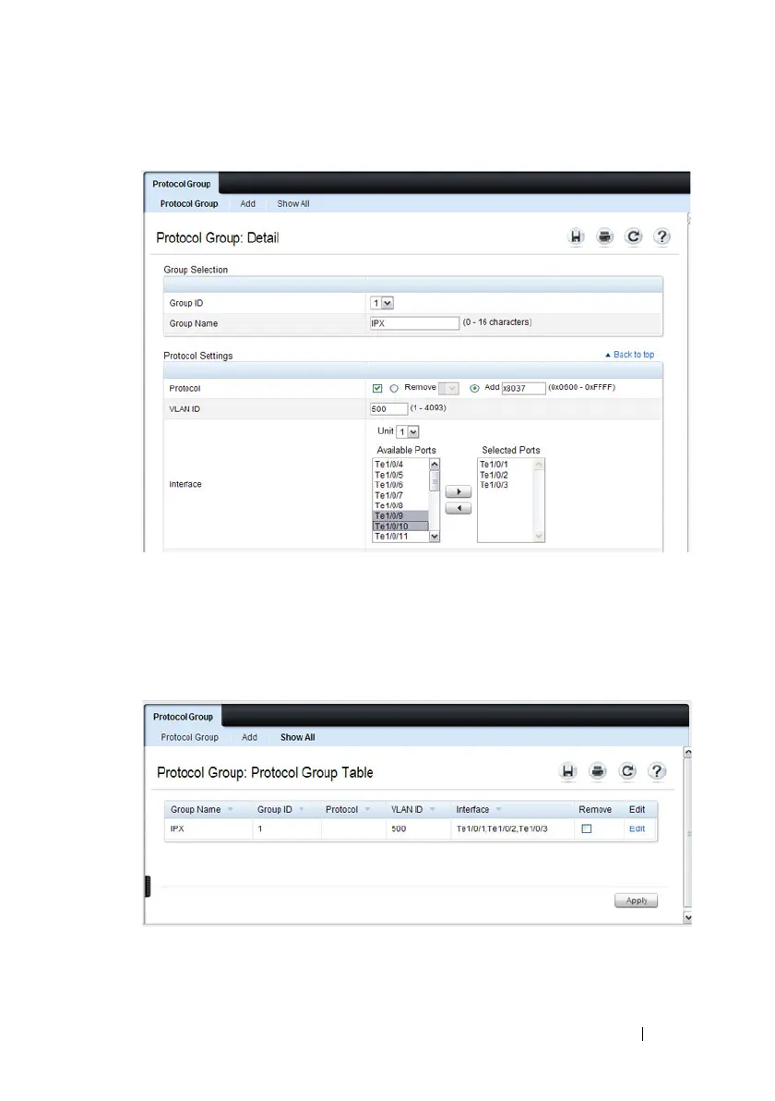This screenshot has height=1101, width=775.
Task: Click 500 cell in VLAN ID column
Action: (x=417, y=829)
